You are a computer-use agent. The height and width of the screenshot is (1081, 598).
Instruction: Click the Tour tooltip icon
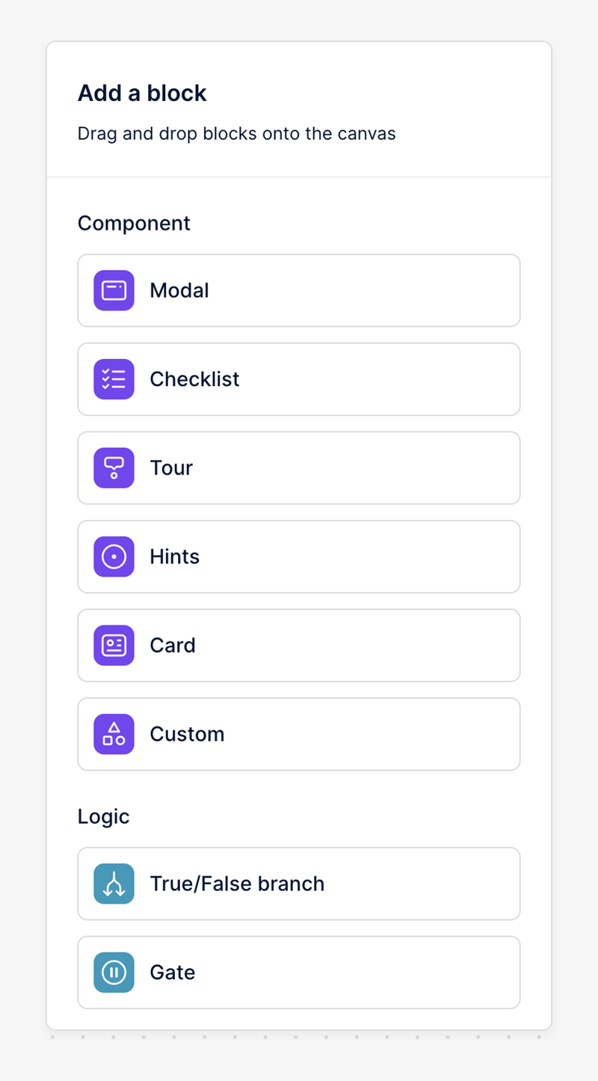114,468
